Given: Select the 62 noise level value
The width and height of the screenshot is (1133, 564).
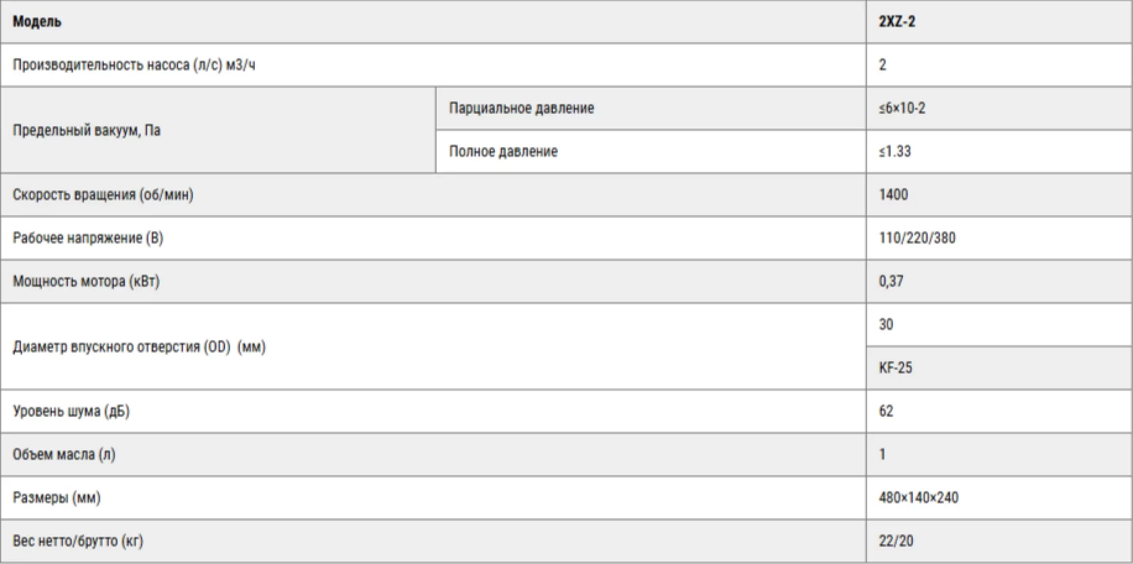Looking at the screenshot, I should pyautogui.click(x=885, y=411).
